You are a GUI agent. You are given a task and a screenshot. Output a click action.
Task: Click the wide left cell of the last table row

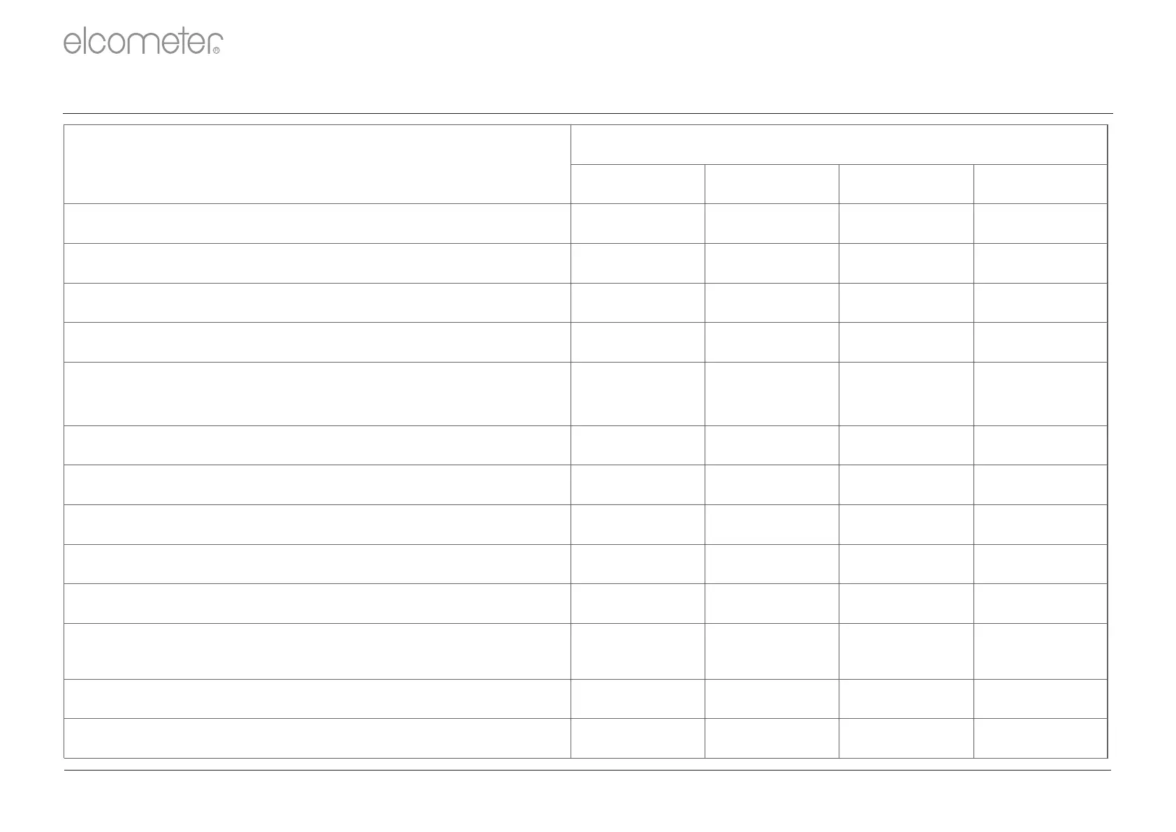tap(317, 738)
